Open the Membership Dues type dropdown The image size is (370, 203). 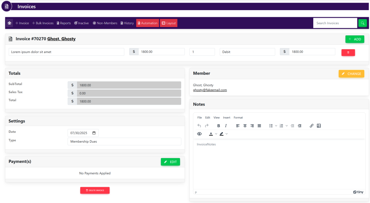124,142
